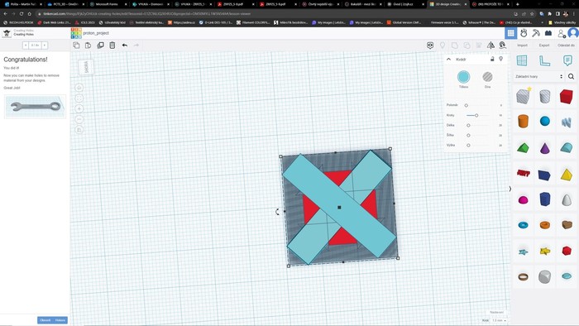The width and height of the screenshot is (579, 326).
Task: Select the red box shape thumbnail
Action: click(x=566, y=97)
